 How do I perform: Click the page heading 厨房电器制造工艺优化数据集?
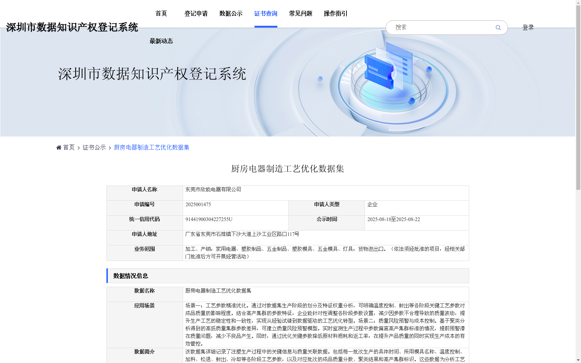point(288,169)
